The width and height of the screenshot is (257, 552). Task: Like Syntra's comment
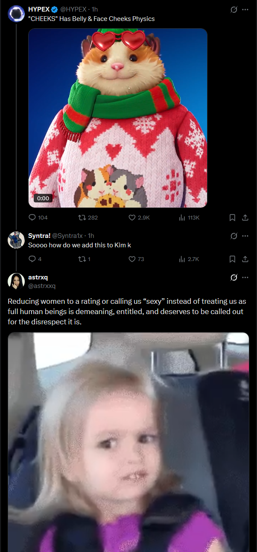tap(136, 259)
